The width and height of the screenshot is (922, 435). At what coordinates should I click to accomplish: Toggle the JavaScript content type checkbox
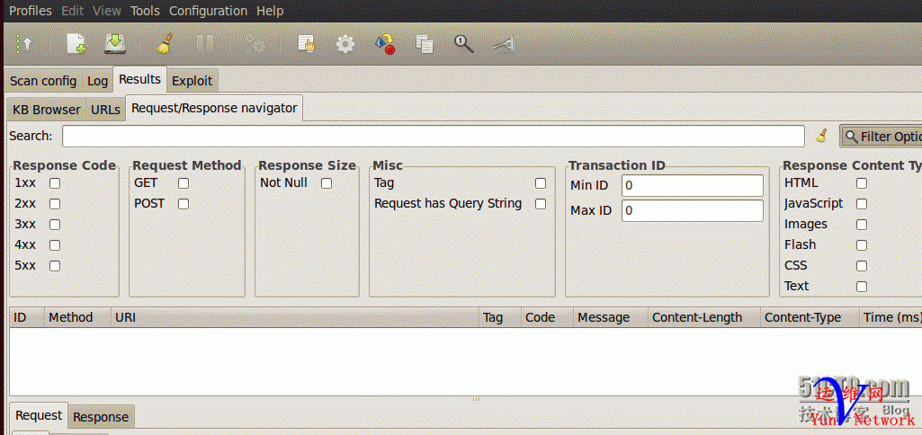(862, 204)
